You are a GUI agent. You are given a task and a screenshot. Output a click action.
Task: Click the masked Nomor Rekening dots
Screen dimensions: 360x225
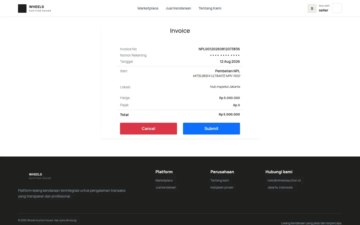225,55
